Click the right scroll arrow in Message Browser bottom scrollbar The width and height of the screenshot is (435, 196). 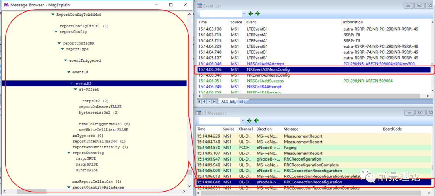pos(184,191)
